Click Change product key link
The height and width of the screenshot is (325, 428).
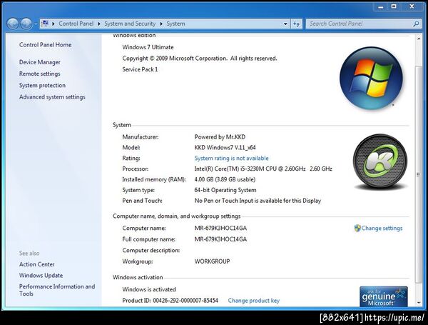(253, 301)
